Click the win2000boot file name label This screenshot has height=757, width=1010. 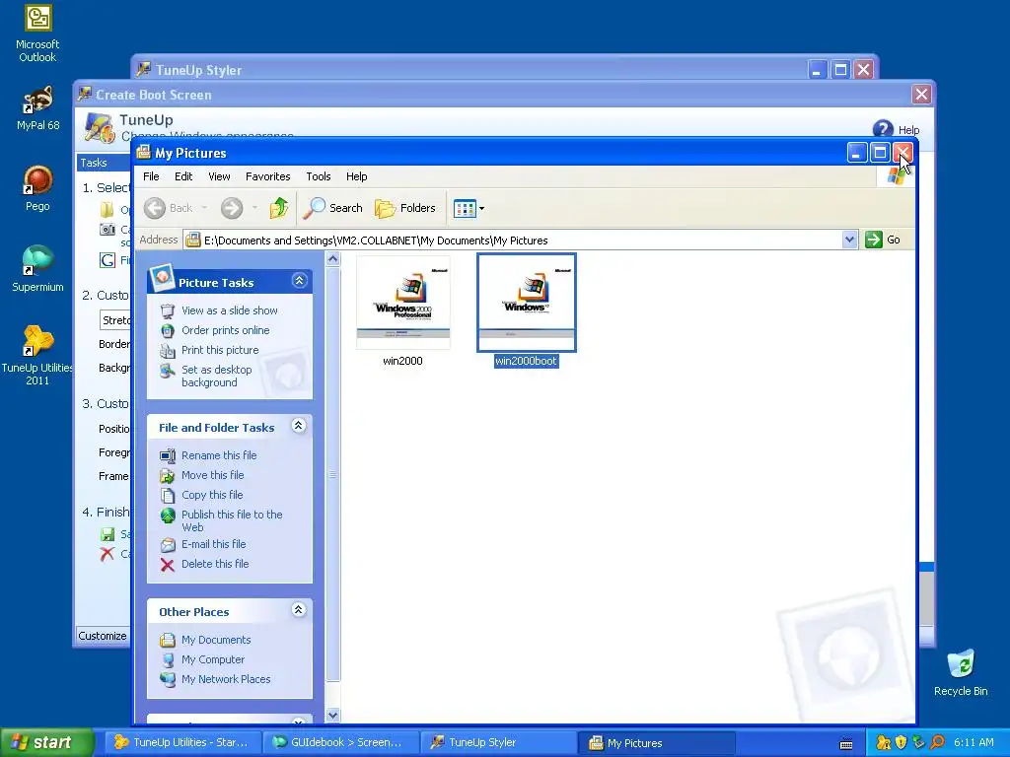pyautogui.click(x=526, y=361)
